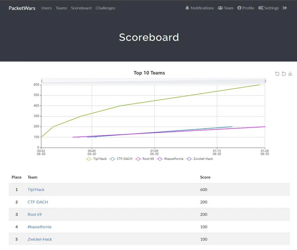
Task: Click the Scoreboard page heading
Action: [x=149, y=37]
